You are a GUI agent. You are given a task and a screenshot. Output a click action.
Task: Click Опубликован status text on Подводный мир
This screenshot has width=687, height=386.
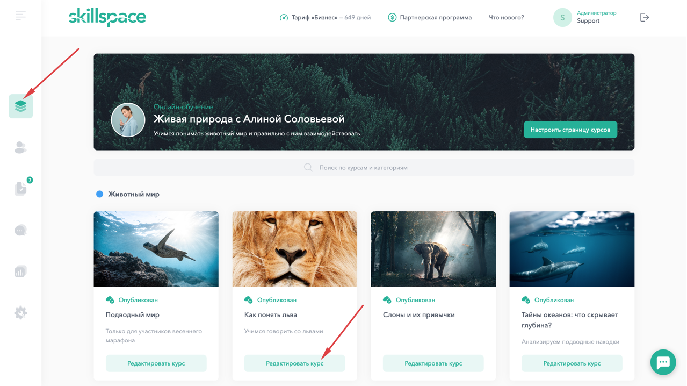(138, 300)
